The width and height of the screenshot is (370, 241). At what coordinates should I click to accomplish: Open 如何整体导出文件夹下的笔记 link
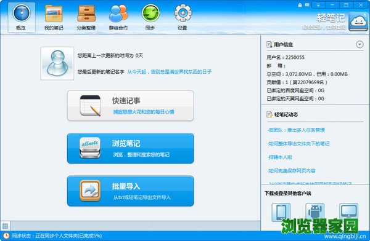coord(298,144)
